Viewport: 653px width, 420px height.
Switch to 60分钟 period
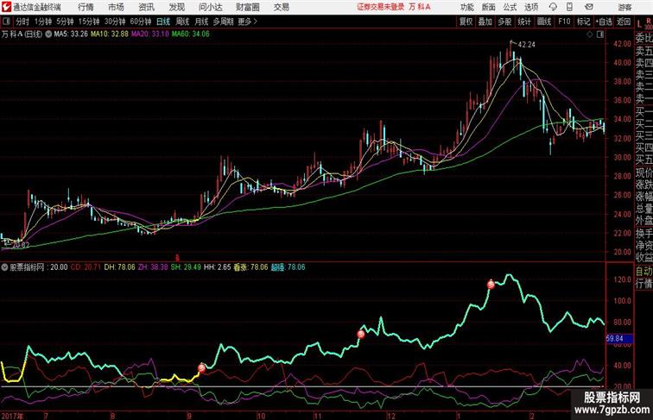(141, 22)
